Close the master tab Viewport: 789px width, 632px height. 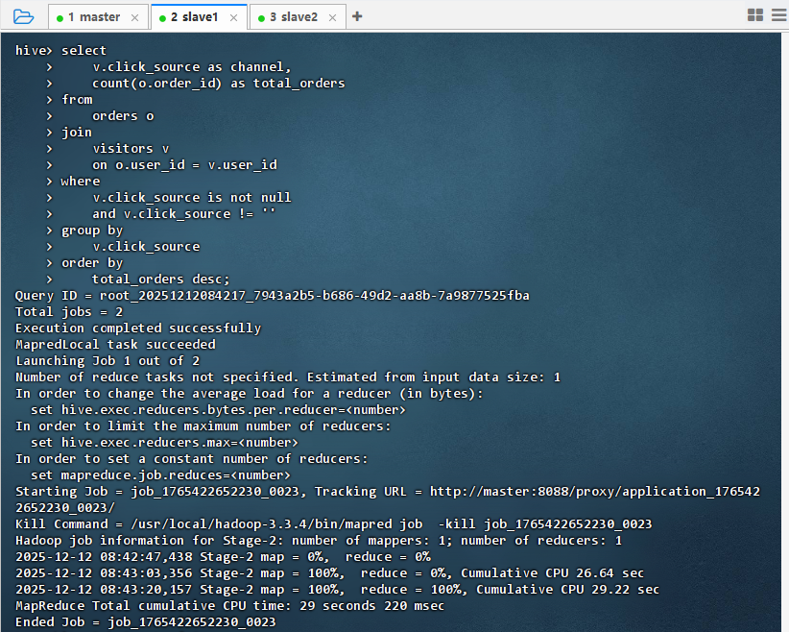pos(134,17)
